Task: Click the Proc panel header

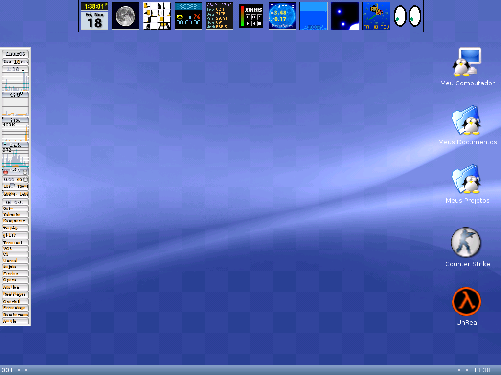Action: click(15, 120)
